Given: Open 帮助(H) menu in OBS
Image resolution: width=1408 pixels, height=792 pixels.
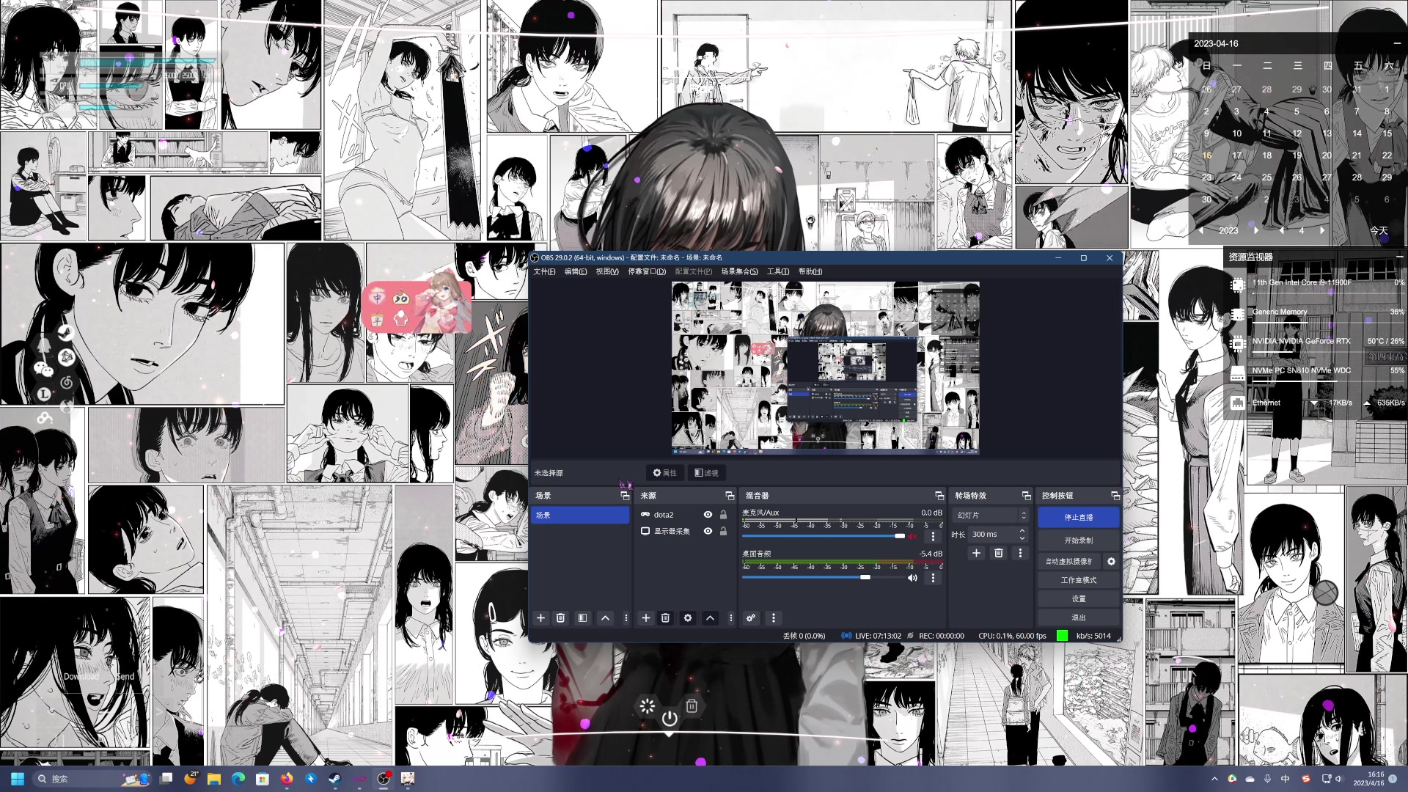Looking at the screenshot, I should (x=810, y=271).
